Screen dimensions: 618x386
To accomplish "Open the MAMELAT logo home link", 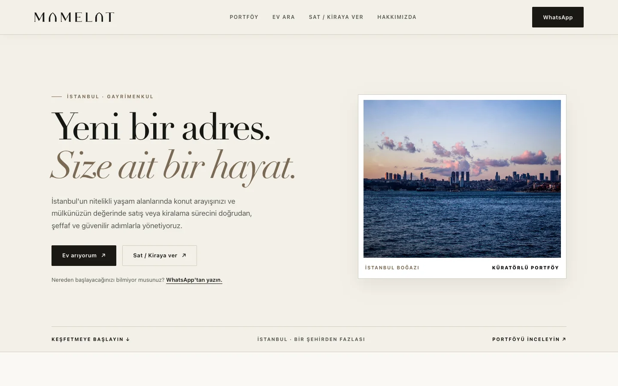I will 74,17.
